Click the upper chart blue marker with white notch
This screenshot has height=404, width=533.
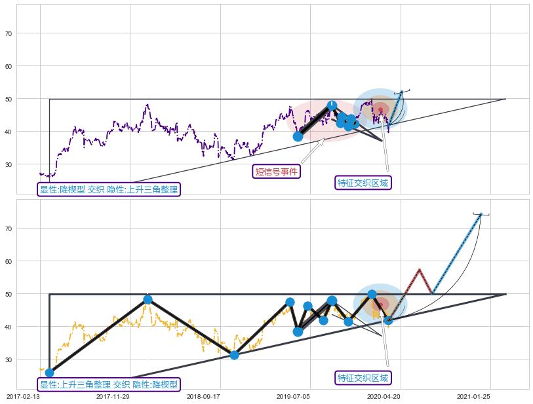pos(332,105)
